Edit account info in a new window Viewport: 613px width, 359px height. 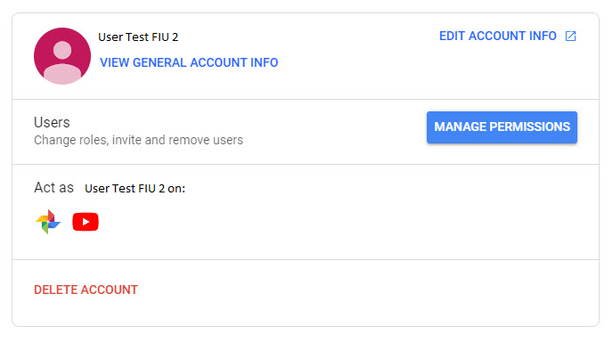(x=508, y=36)
